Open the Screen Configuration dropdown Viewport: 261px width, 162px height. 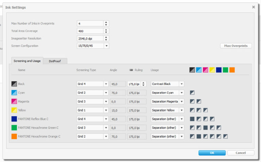point(106,46)
